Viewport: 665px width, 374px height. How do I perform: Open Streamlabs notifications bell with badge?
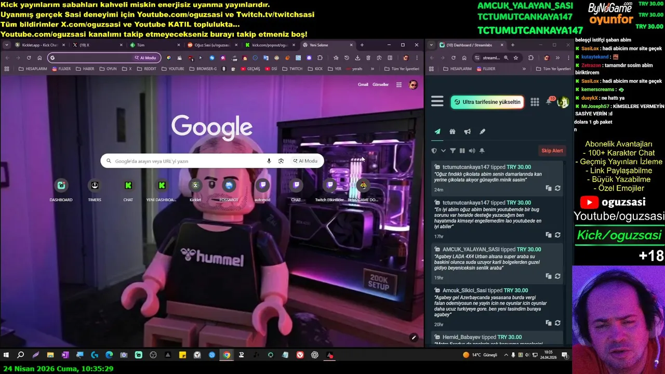tap(550, 101)
